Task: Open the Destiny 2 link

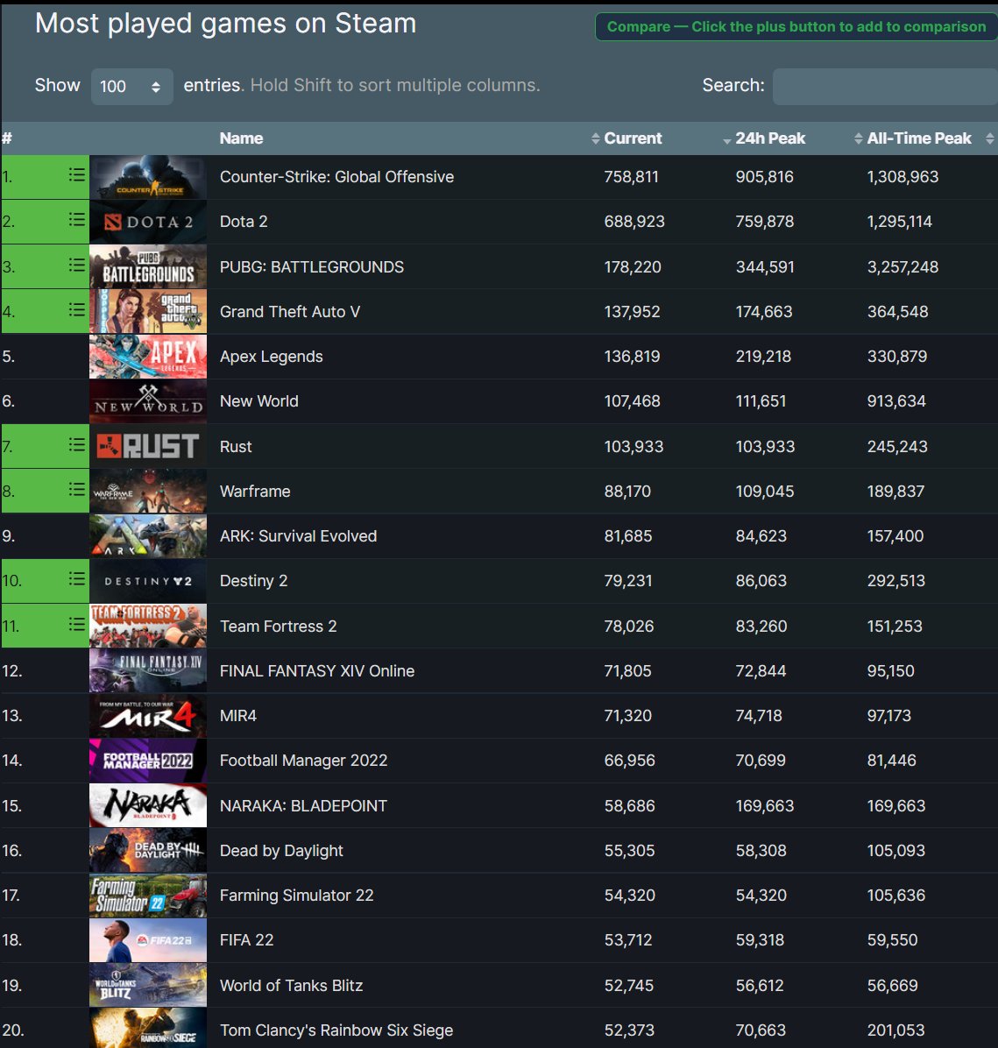Action: [253, 581]
